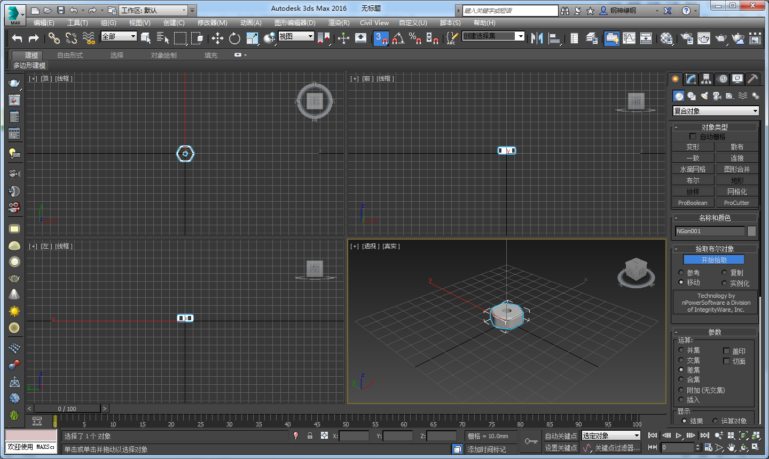This screenshot has width=769, height=459.
Task: Click the Play Animation button
Action: pyautogui.click(x=679, y=436)
